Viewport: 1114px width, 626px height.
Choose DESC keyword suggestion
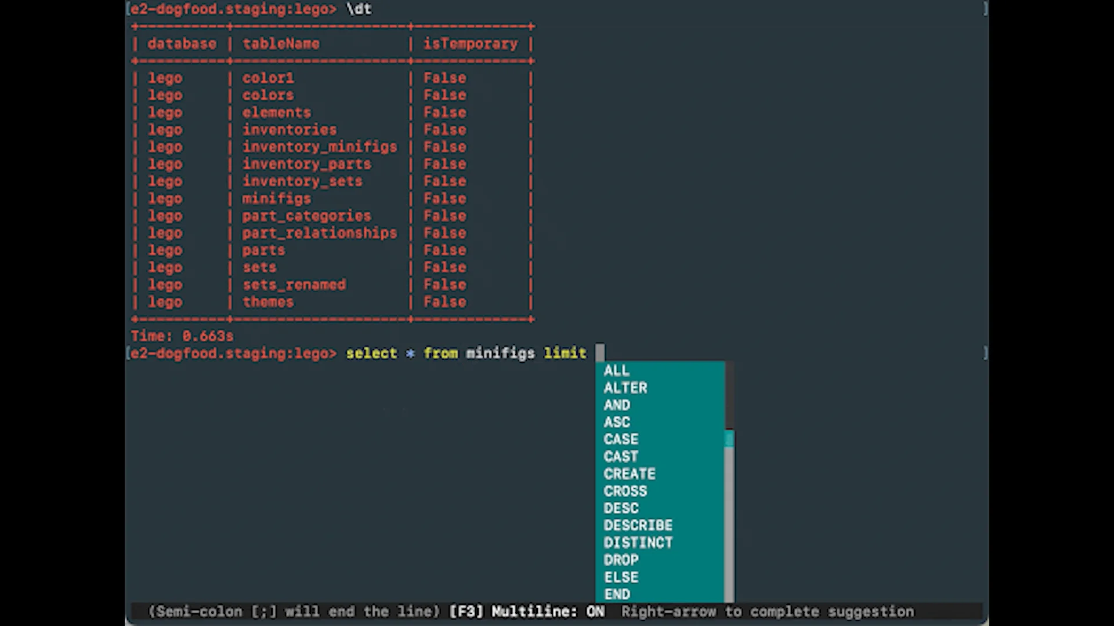tap(621, 508)
